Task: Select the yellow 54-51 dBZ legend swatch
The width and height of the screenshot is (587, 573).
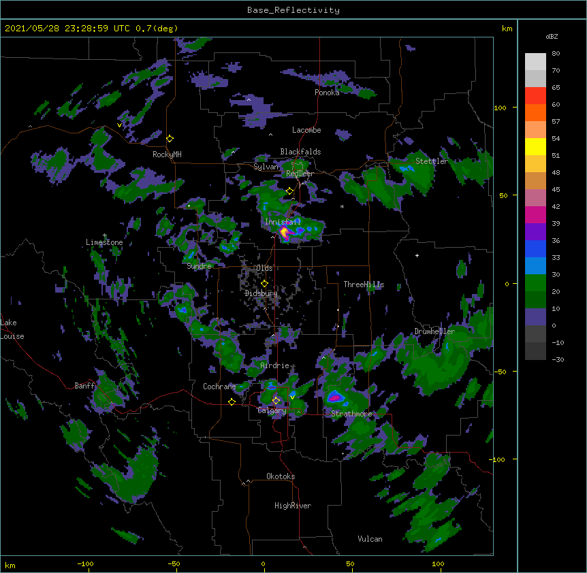Action: point(535,146)
